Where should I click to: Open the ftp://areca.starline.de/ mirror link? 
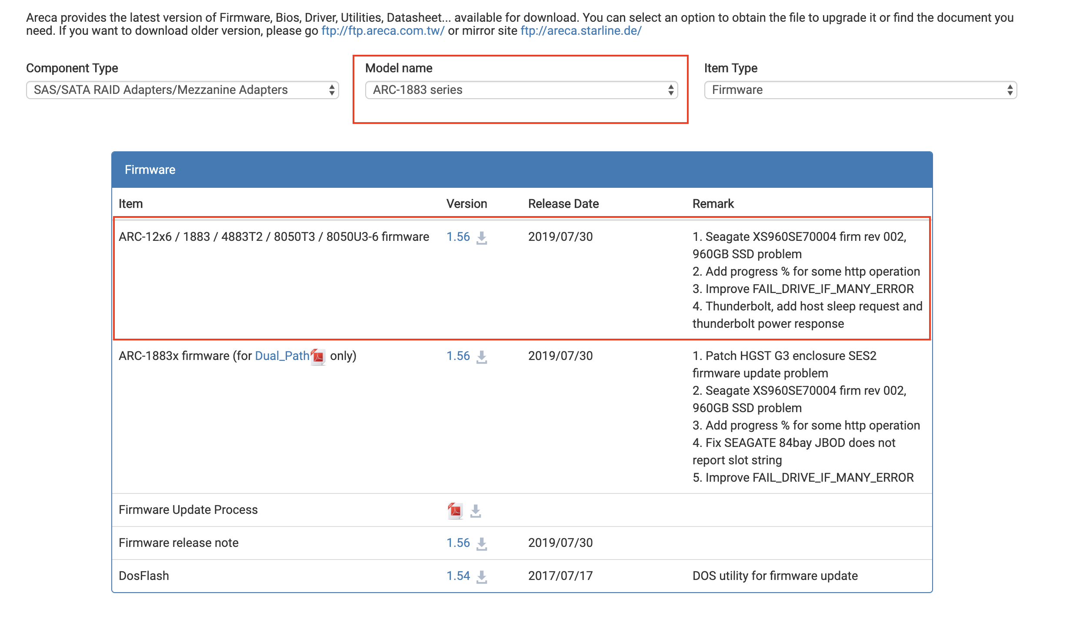click(581, 31)
